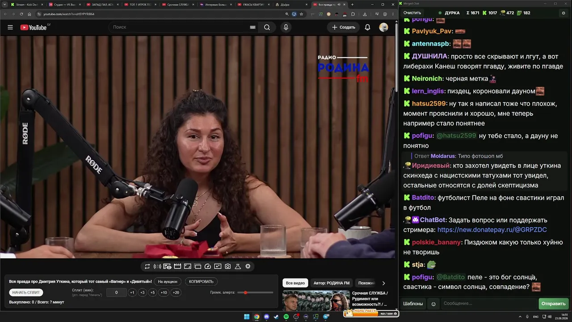Add 20 minutes to the split
572x322 pixels.
pos(176,292)
